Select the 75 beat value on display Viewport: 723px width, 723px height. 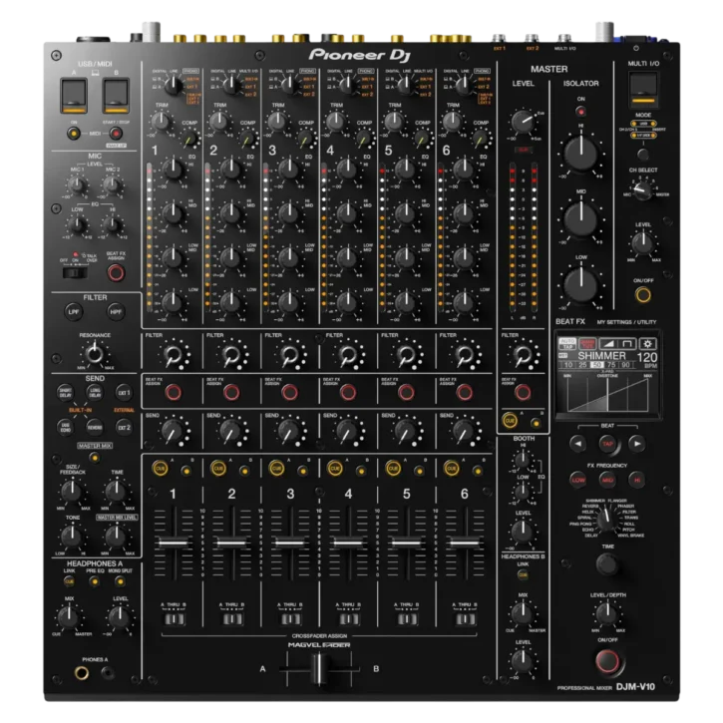[611, 365]
